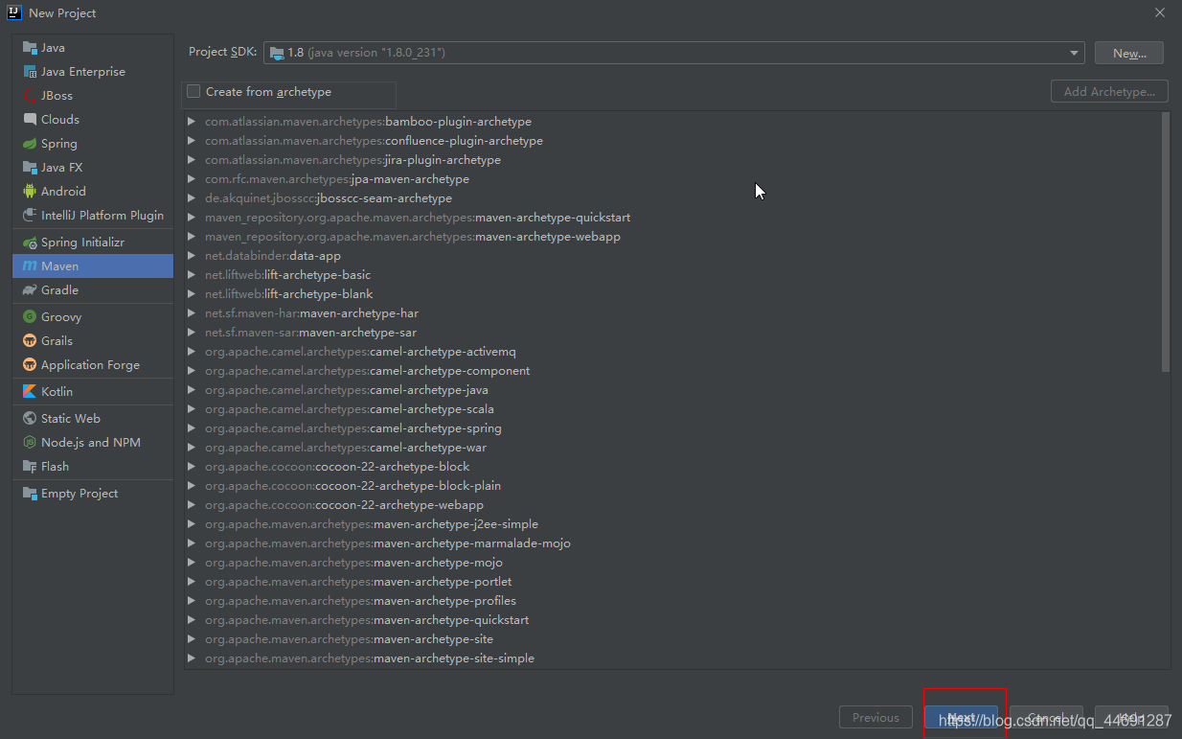
Task: Select the maven-archetype-sar row
Action: [x=672, y=333]
